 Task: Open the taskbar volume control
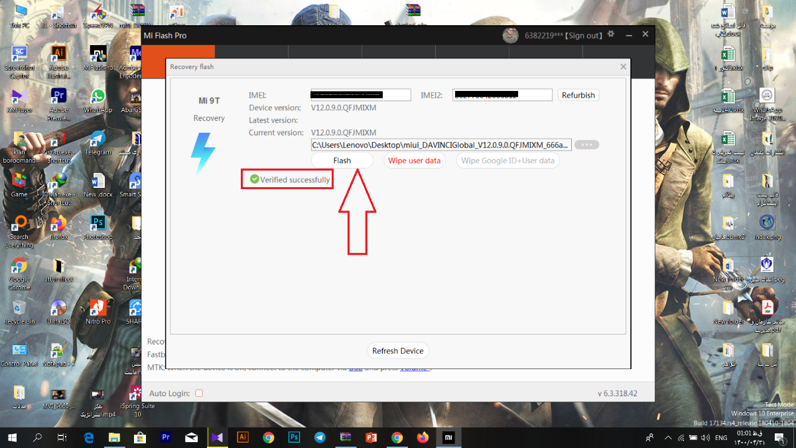tap(706, 438)
